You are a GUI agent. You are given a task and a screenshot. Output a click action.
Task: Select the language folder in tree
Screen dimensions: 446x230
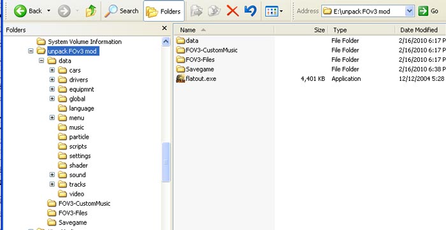[82, 108]
